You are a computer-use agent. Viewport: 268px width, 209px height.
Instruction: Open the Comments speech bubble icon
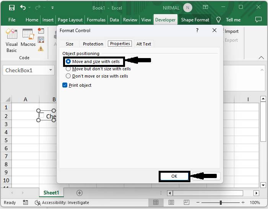coord(258,19)
